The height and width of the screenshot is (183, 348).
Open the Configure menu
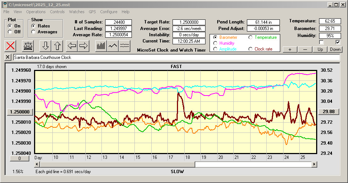[109, 12]
